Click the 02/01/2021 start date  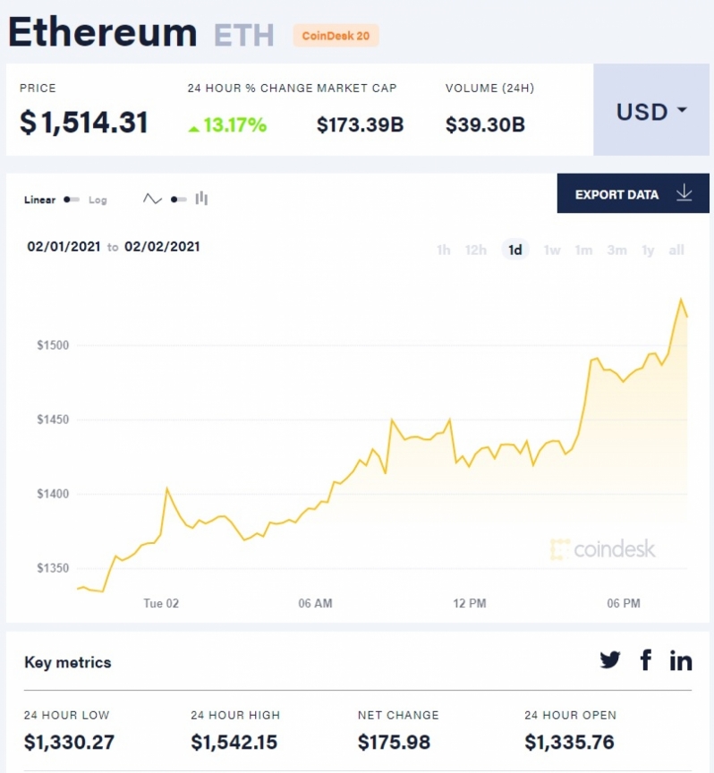(x=64, y=247)
